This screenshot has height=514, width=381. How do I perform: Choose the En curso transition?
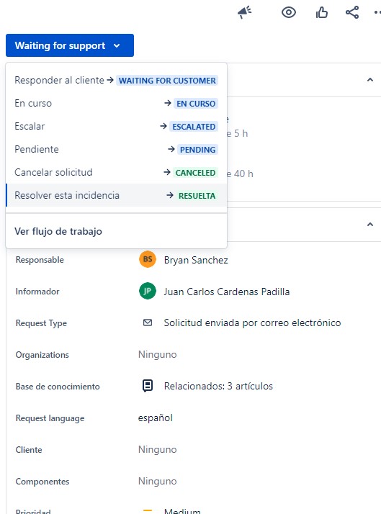pyautogui.click(x=117, y=103)
